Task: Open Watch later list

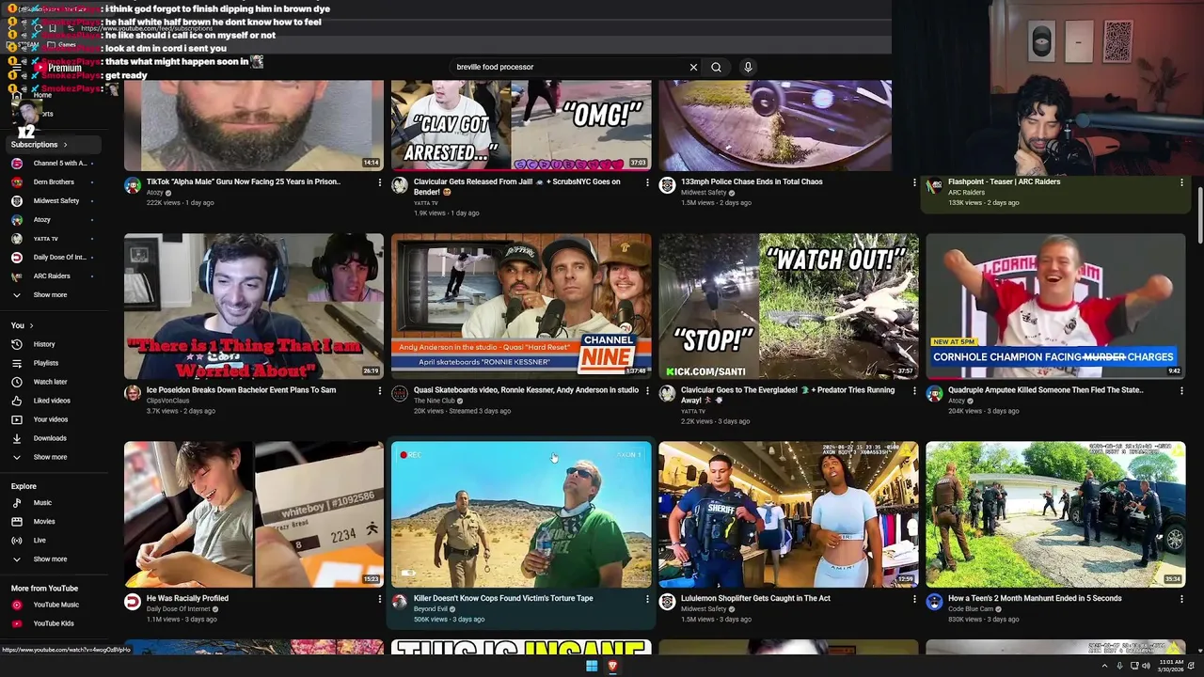Action: [55, 382]
